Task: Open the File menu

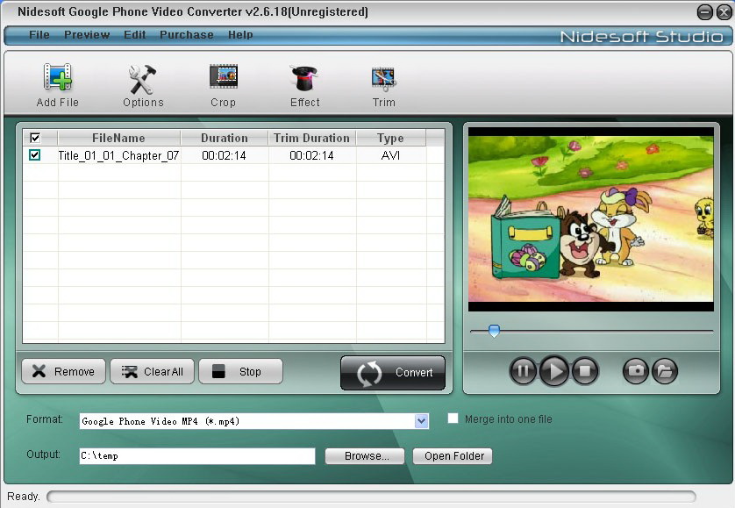Action: [x=39, y=35]
